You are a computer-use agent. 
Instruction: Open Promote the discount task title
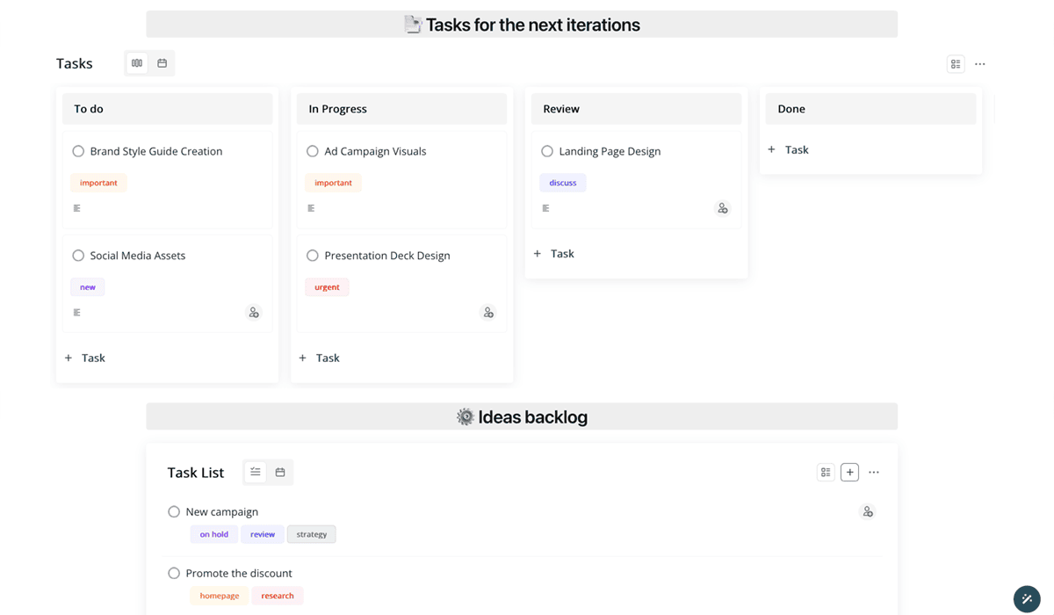(239, 573)
